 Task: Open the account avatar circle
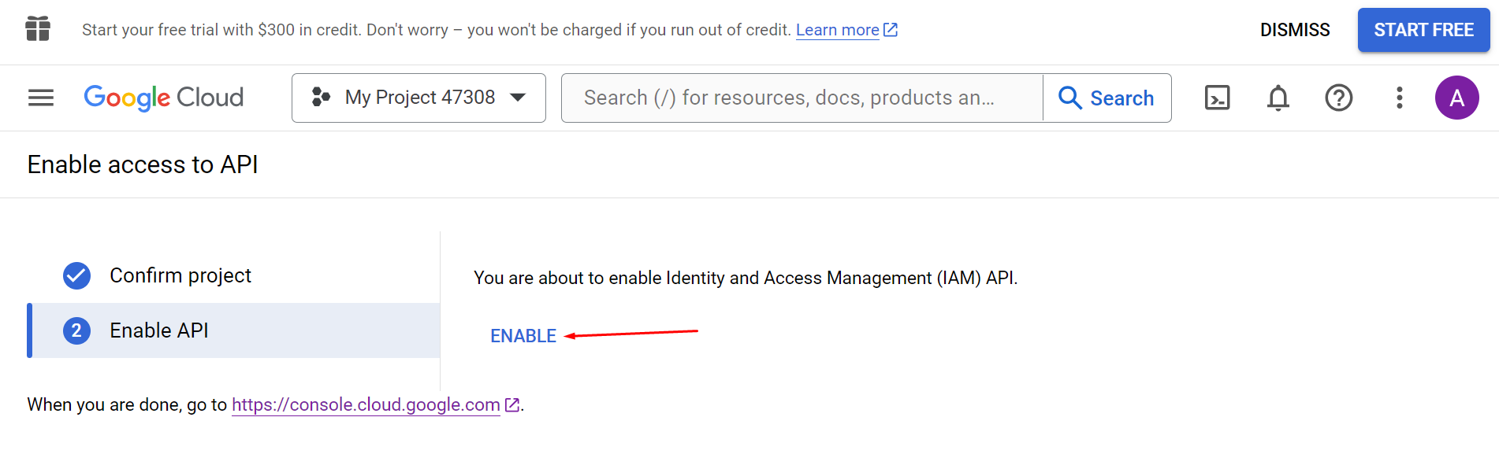click(1457, 98)
